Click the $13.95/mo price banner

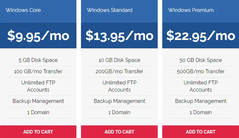click(x=119, y=35)
